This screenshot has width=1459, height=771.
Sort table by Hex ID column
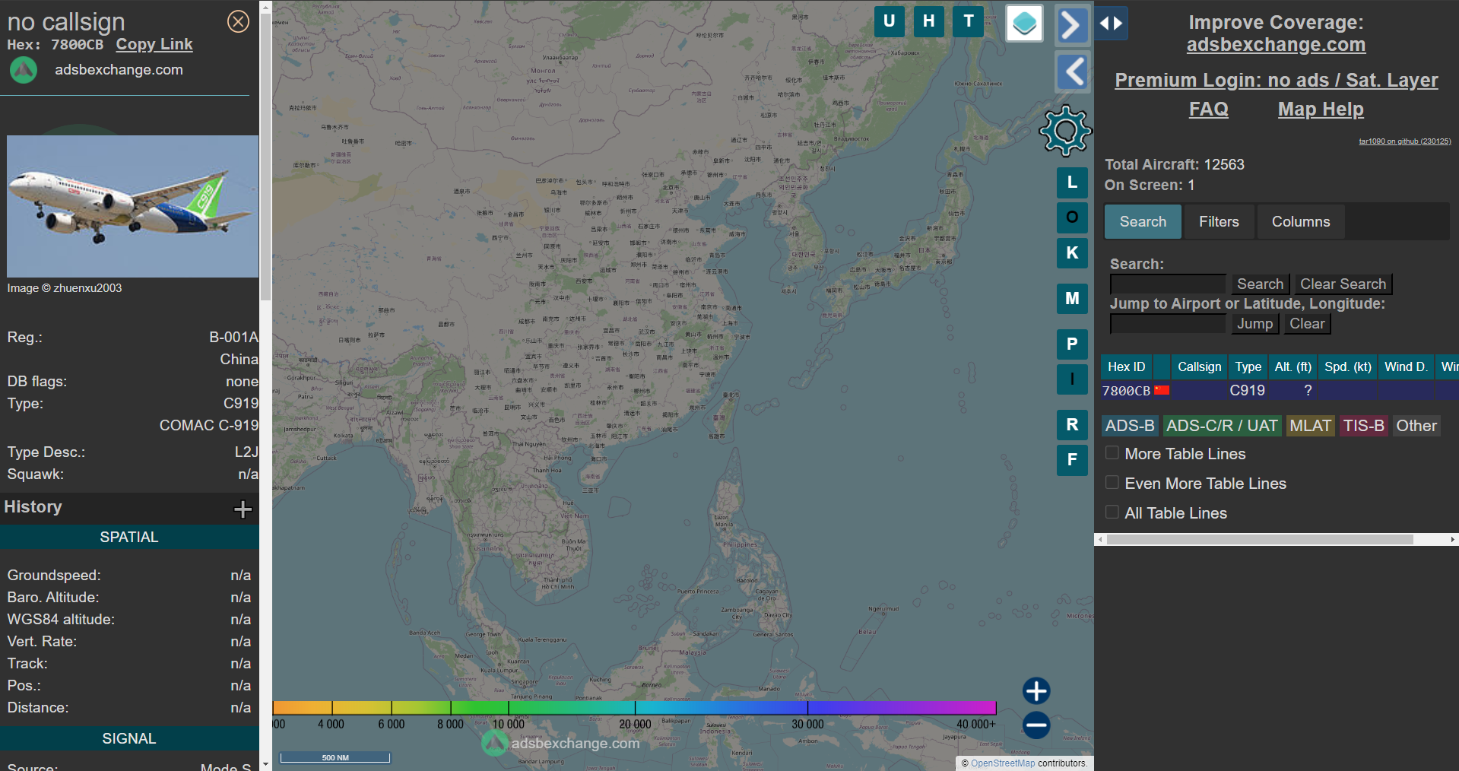(1126, 366)
